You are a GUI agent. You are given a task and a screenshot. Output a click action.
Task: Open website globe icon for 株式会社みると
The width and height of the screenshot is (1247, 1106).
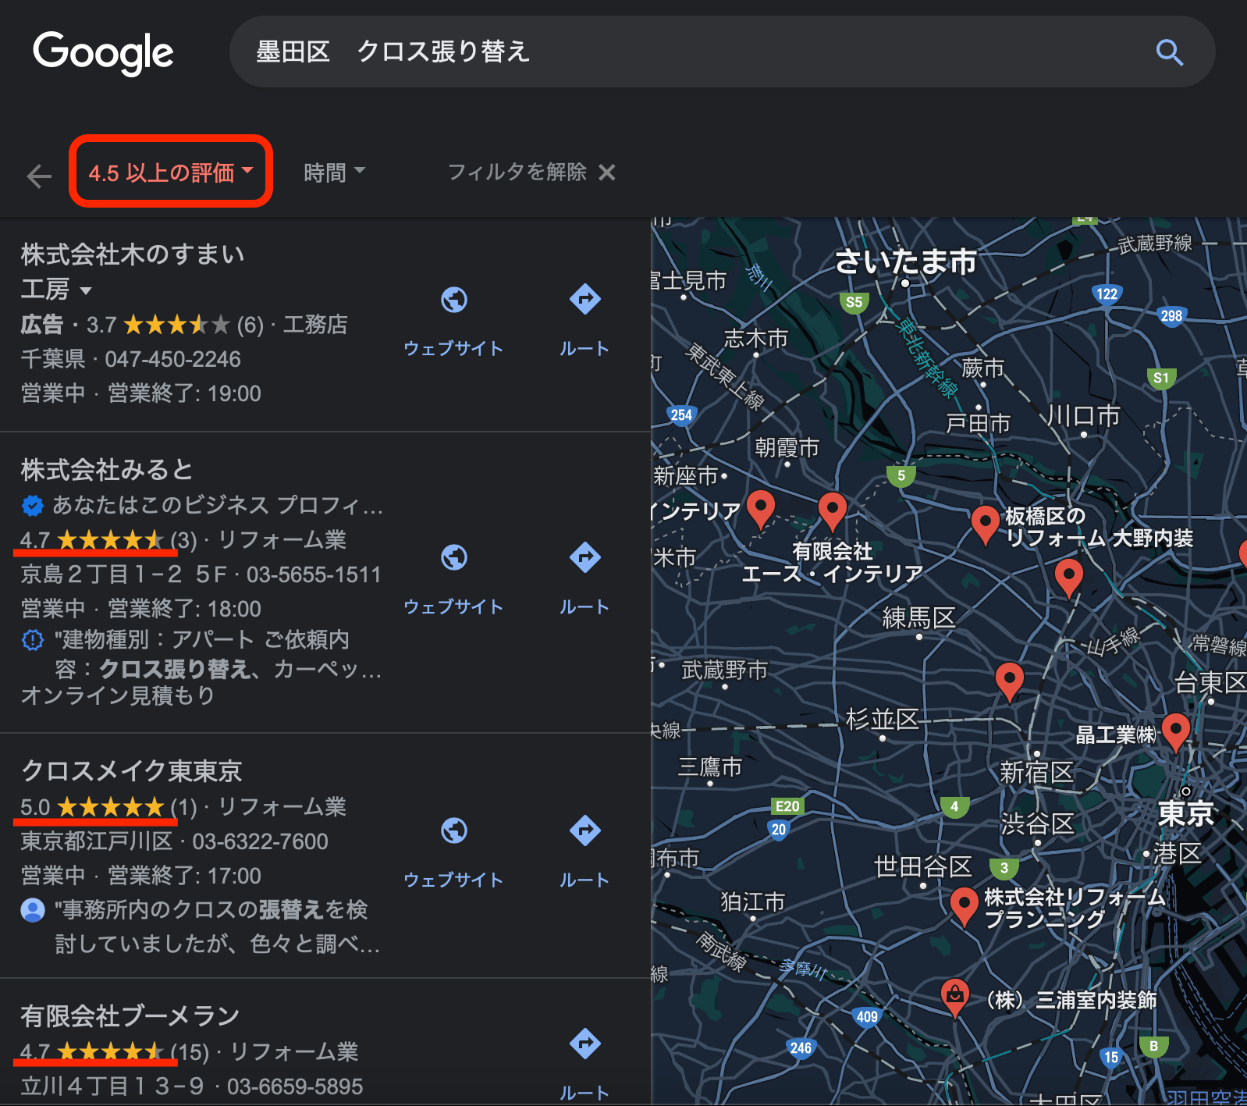[x=453, y=557]
